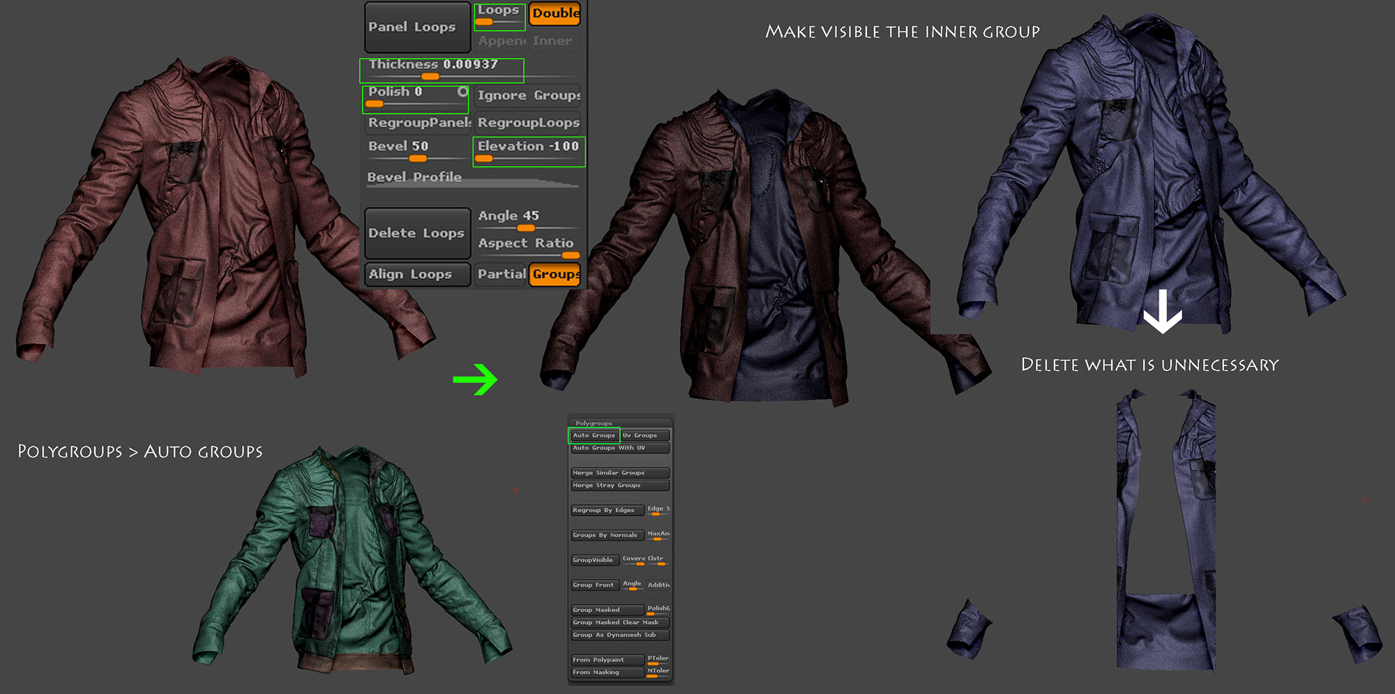The image size is (1395, 694).
Task: Adjust the MaxAngle slider
Action: click(x=658, y=536)
